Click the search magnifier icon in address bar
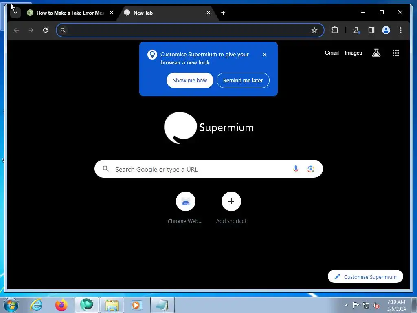 63,30
